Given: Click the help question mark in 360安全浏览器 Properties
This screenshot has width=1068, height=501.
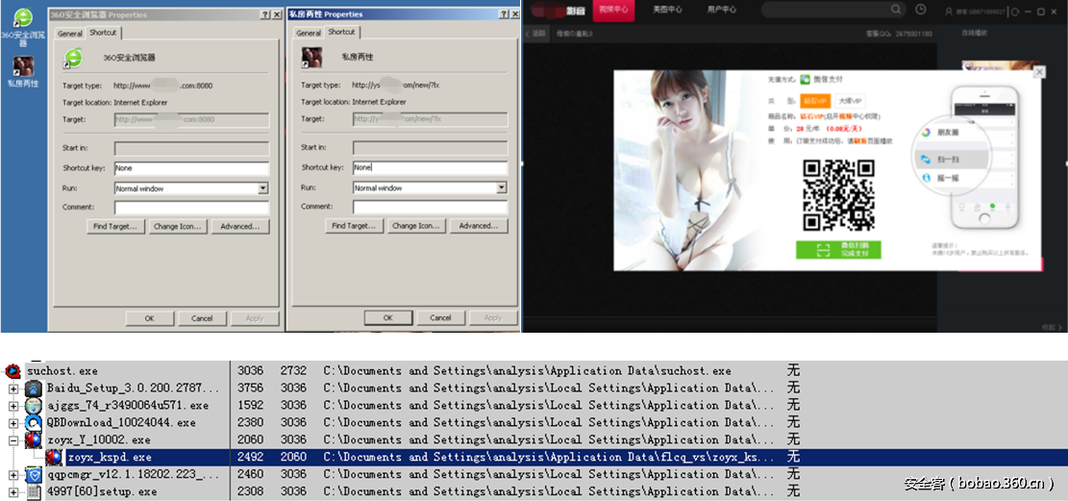Looking at the screenshot, I should tap(265, 15).
